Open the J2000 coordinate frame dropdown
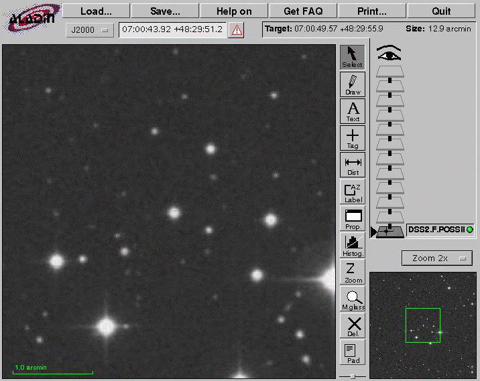480x381 pixels. 90,30
